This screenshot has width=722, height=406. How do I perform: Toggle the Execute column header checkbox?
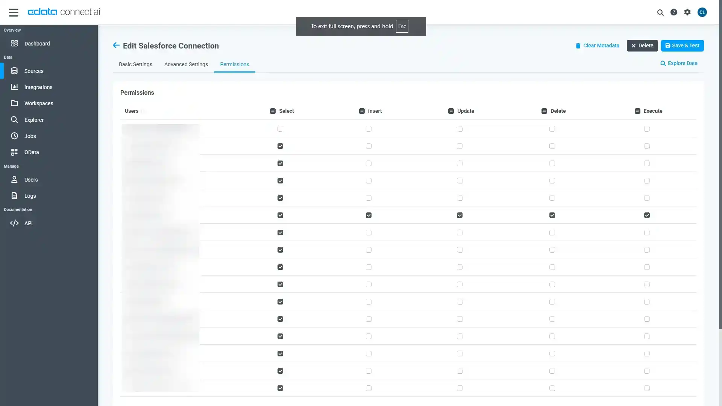[x=637, y=111]
